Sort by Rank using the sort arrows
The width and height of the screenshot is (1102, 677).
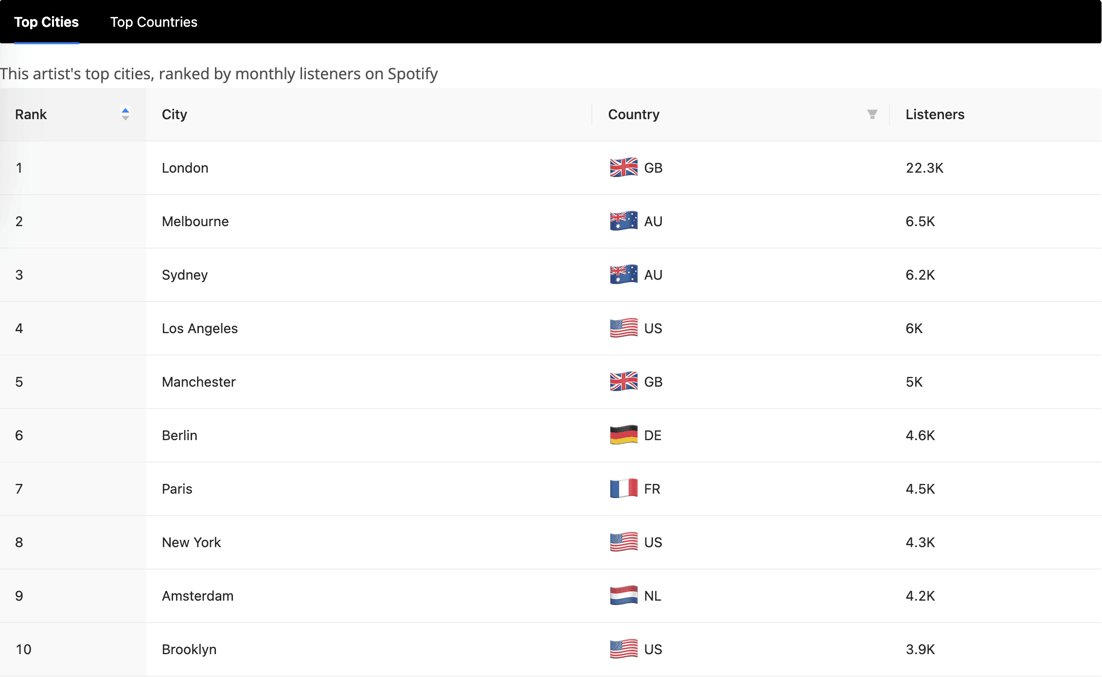click(125, 114)
